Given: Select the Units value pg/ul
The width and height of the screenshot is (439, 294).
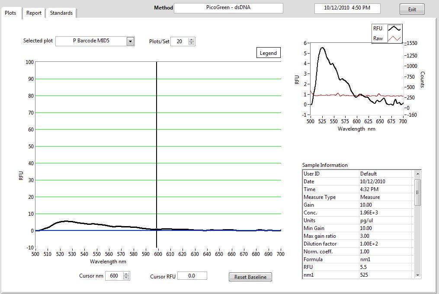Looking at the screenshot, I should (366, 220).
